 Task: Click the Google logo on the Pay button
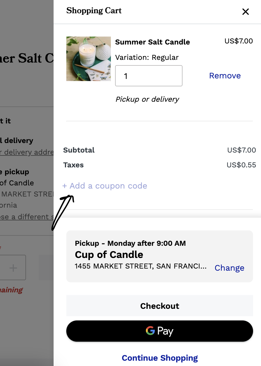(150, 331)
